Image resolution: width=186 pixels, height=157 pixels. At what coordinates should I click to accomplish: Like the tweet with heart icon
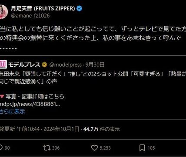click(x=94, y=148)
